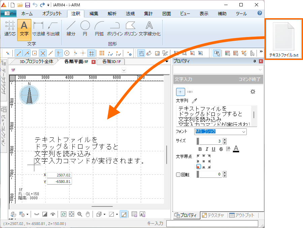Image resolution: width=303 pixels, height=228 pixels.
Task: Select the 通り芯 grid line tool
Action: pyautogui.click(x=10, y=29)
